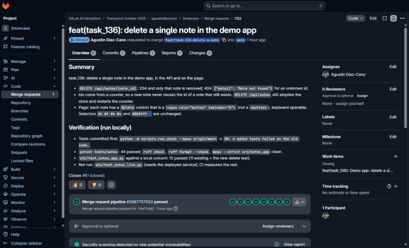Click Edit next to Assignee

point(393,67)
